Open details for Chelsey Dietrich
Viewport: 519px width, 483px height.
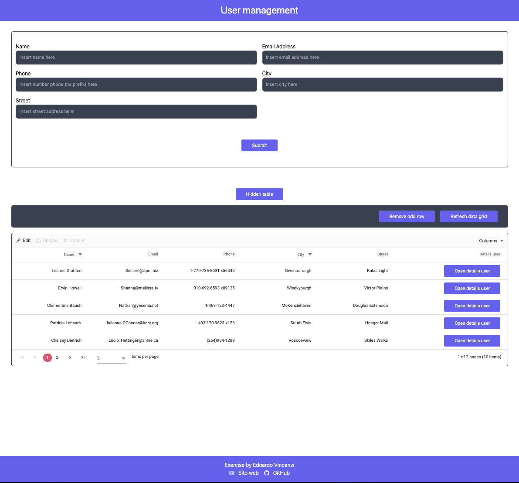pos(472,341)
